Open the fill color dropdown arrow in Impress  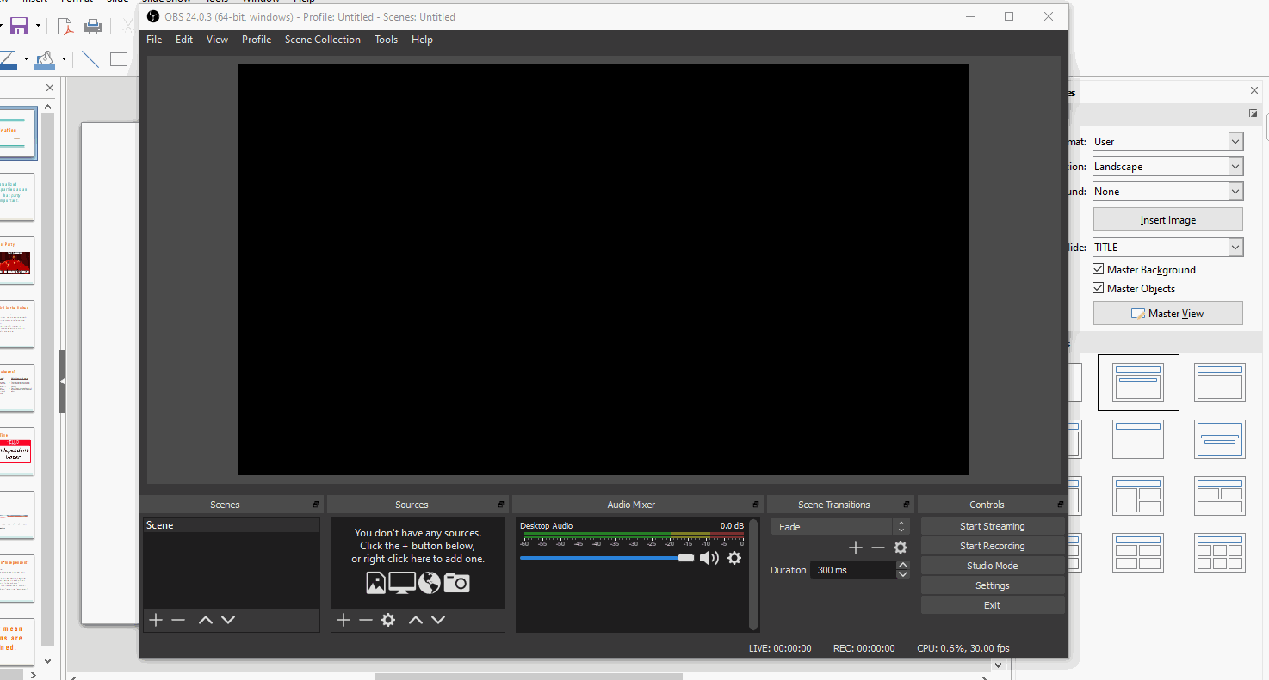pos(64,59)
